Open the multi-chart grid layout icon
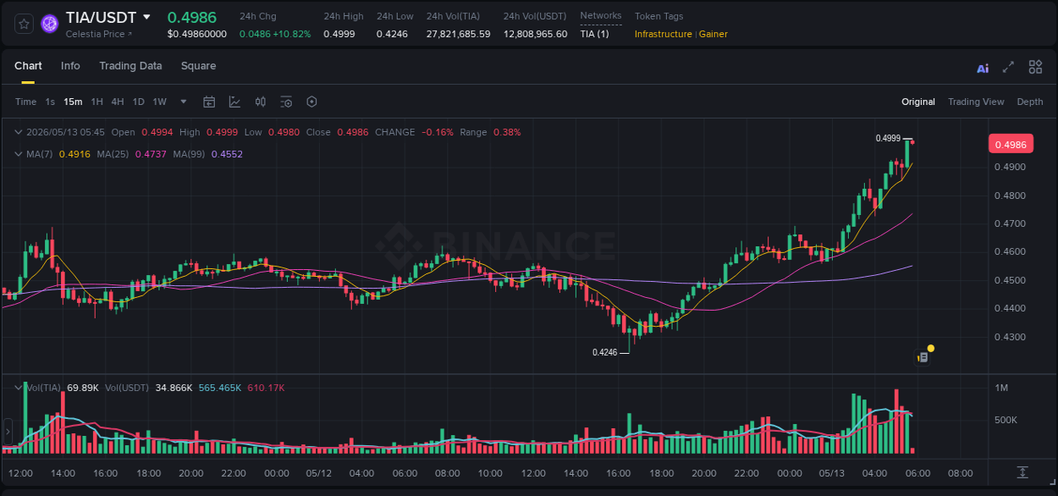This screenshot has height=496, width=1058. [1035, 67]
